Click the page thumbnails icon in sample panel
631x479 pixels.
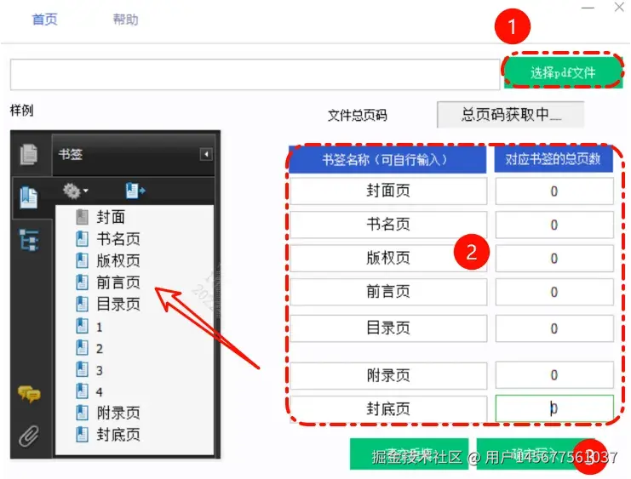pyautogui.click(x=29, y=154)
